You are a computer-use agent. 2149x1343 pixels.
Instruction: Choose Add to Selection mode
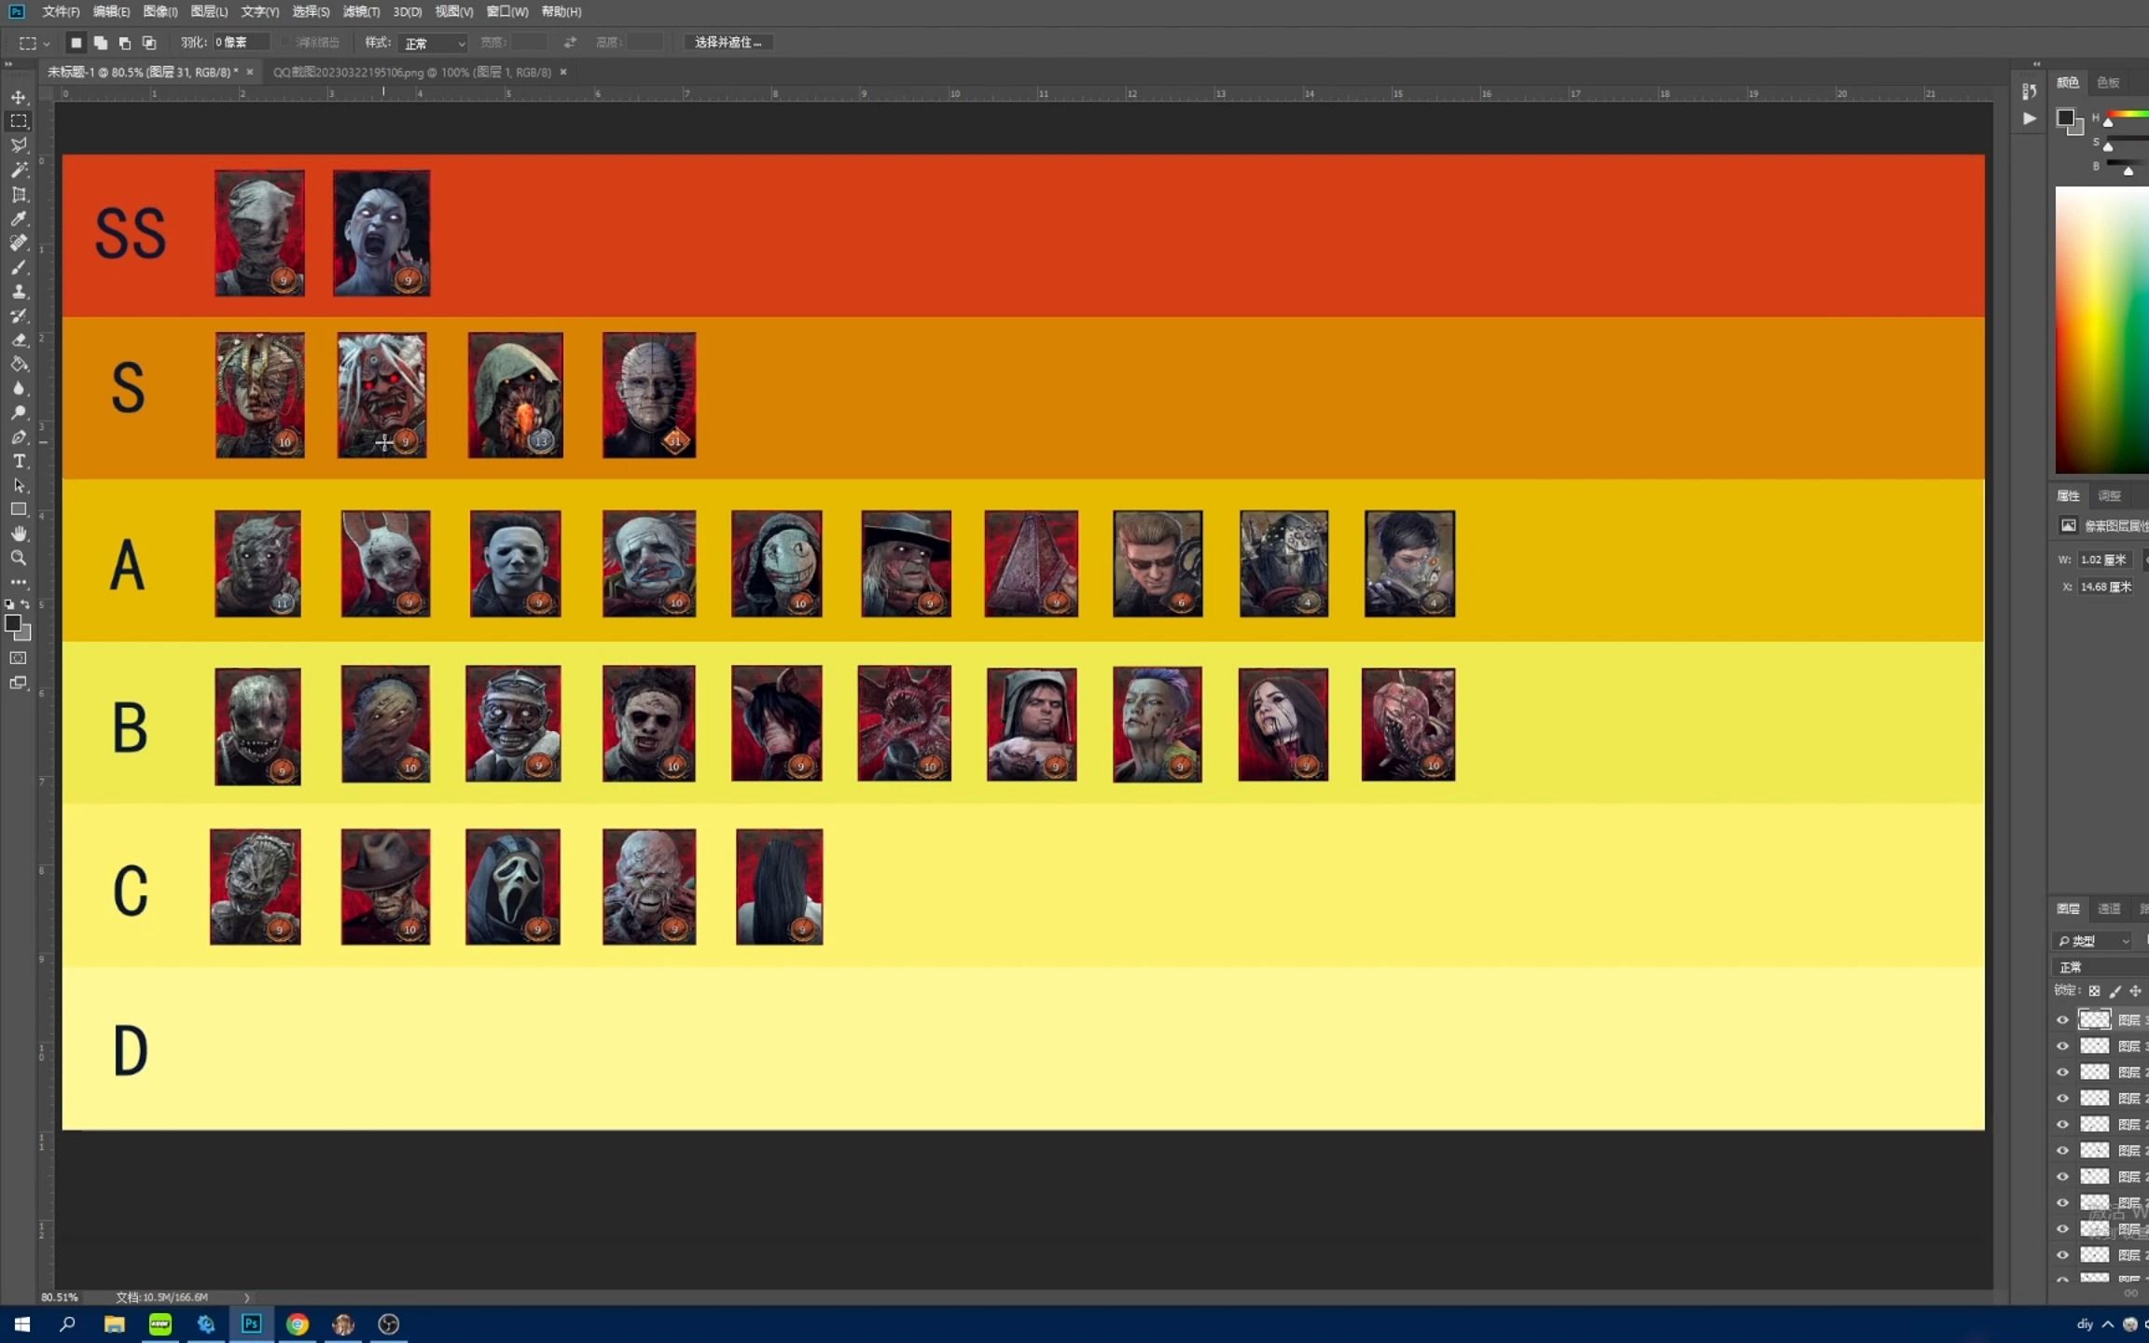[101, 42]
